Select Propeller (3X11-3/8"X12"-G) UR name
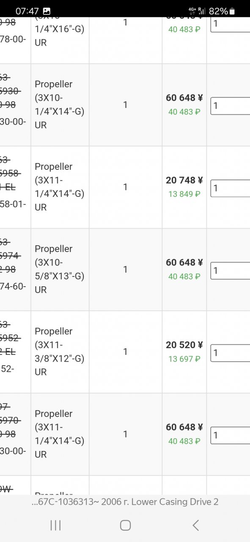This screenshot has height=542, width=250. (x=59, y=351)
